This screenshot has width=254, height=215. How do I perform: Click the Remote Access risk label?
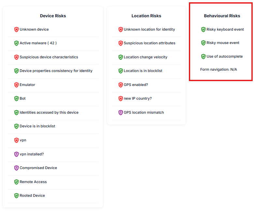pyautogui.click(x=33, y=182)
